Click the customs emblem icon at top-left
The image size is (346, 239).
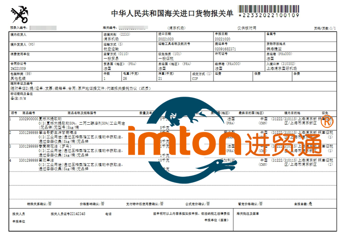pyautogui.click(x=20, y=13)
